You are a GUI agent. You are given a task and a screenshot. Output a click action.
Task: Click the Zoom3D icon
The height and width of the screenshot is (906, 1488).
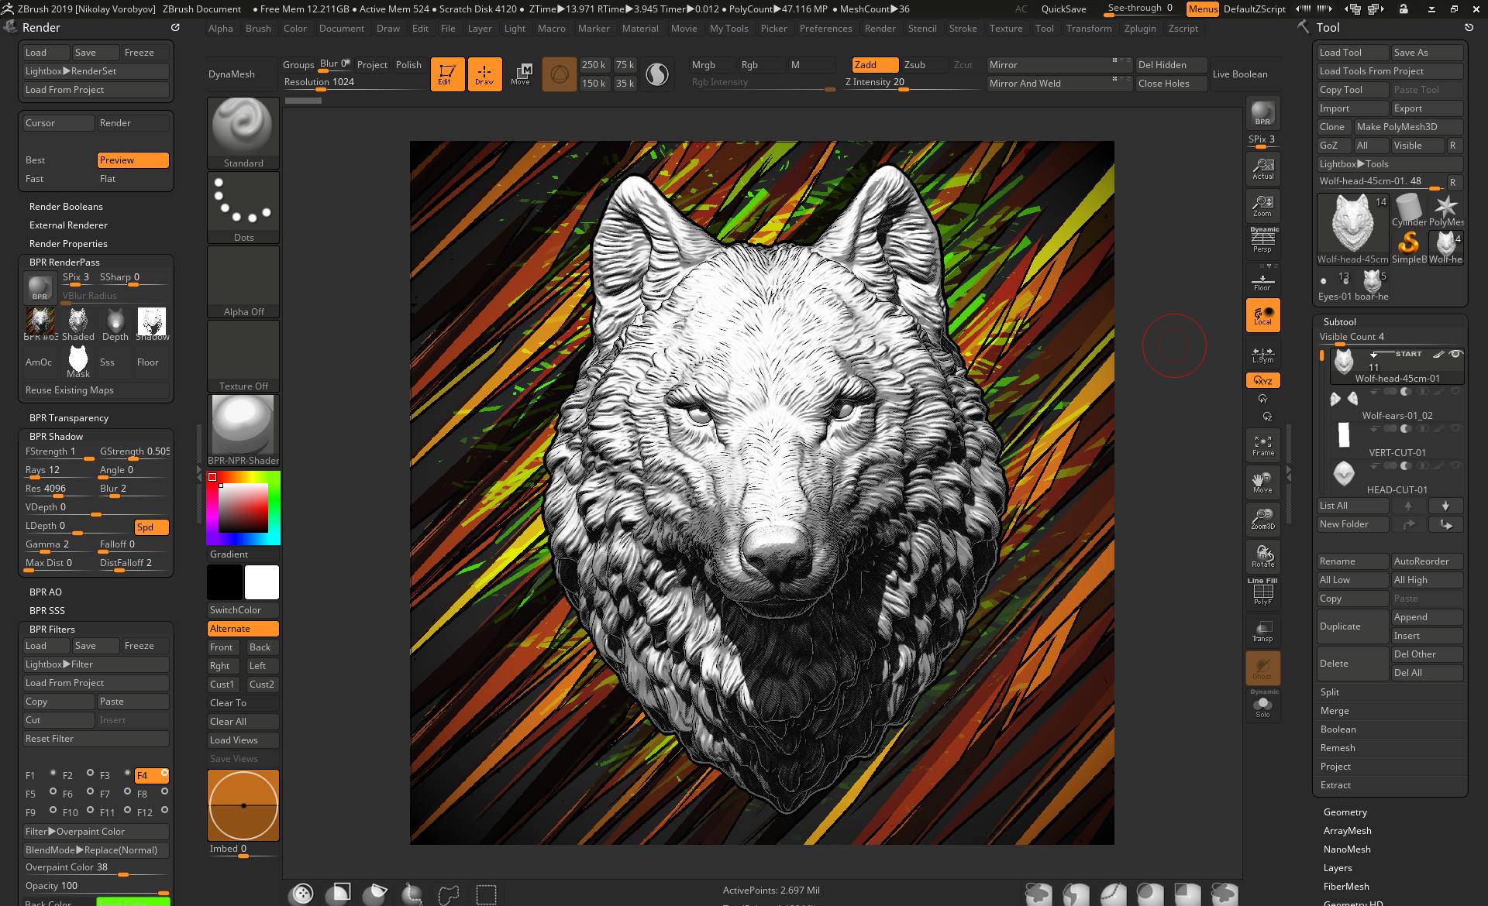click(1262, 519)
